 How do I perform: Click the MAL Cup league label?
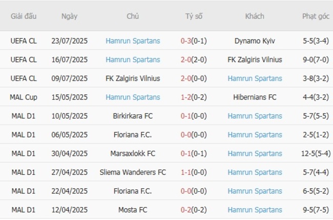coord(24,97)
